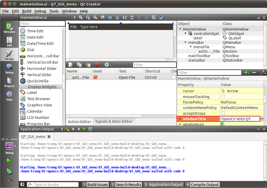Open the Action Editor settings gear dropdown
Image resolution: width=267 pixels, height=188 pixels.
point(107,64)
